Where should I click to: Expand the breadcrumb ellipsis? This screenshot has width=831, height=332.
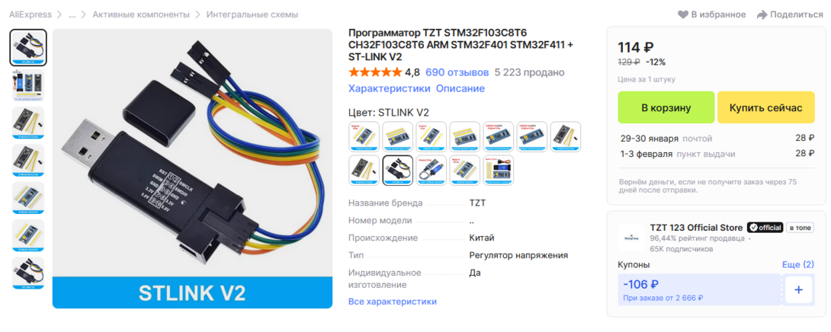[x=72, y=14]
